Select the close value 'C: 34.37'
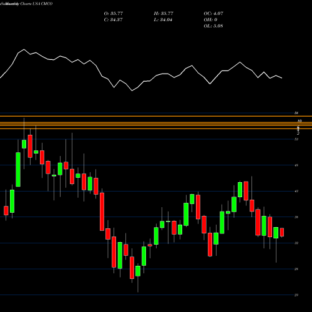312x312 pixels. tap(113, 20)
